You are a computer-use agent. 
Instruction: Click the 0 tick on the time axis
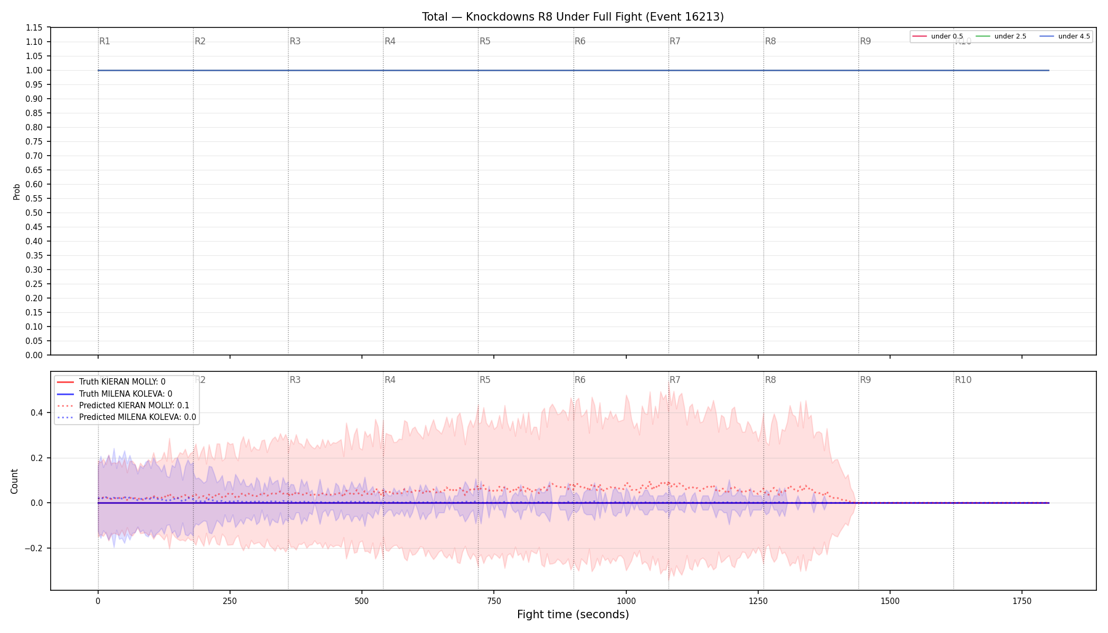(98, 601)
